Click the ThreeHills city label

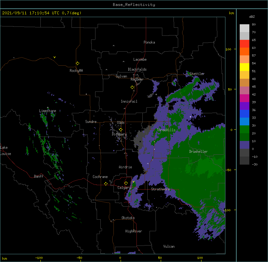point(166,130)
